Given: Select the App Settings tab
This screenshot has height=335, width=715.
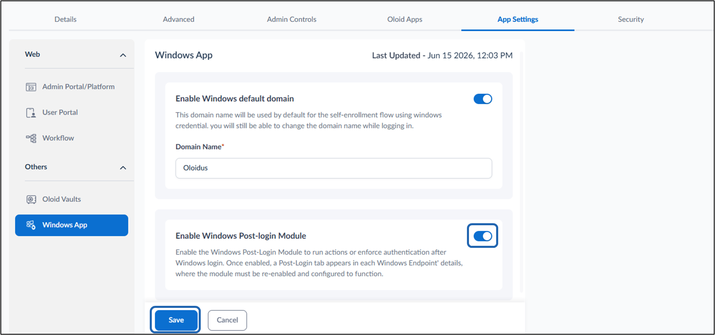Looking at the screenshot, I should [x=518, y=19].
